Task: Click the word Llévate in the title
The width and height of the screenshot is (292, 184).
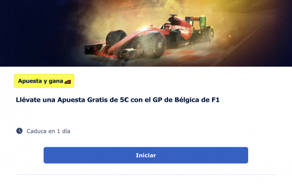Action: coord(28,100)
